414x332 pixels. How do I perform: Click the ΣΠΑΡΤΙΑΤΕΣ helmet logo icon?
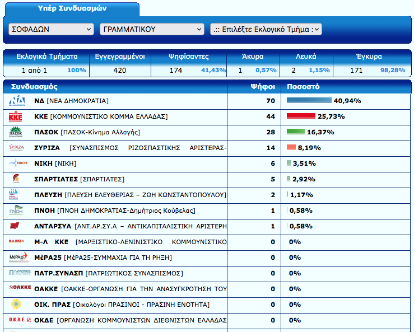click(x=15, y=179)
